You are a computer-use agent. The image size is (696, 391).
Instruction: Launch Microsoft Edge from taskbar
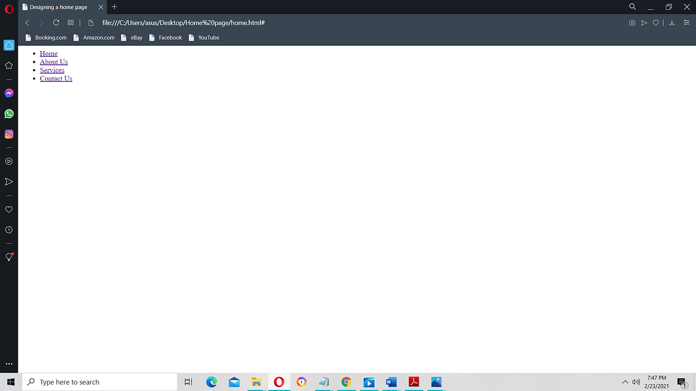tap(212, 382)
